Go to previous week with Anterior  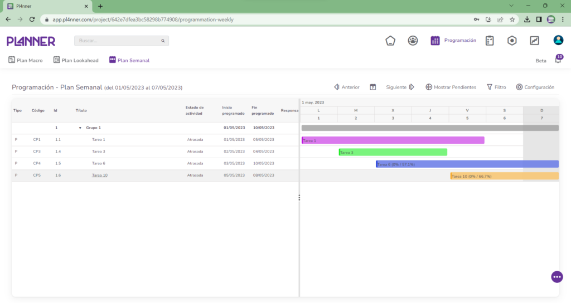pyautogui.click(x=347, y=87)
